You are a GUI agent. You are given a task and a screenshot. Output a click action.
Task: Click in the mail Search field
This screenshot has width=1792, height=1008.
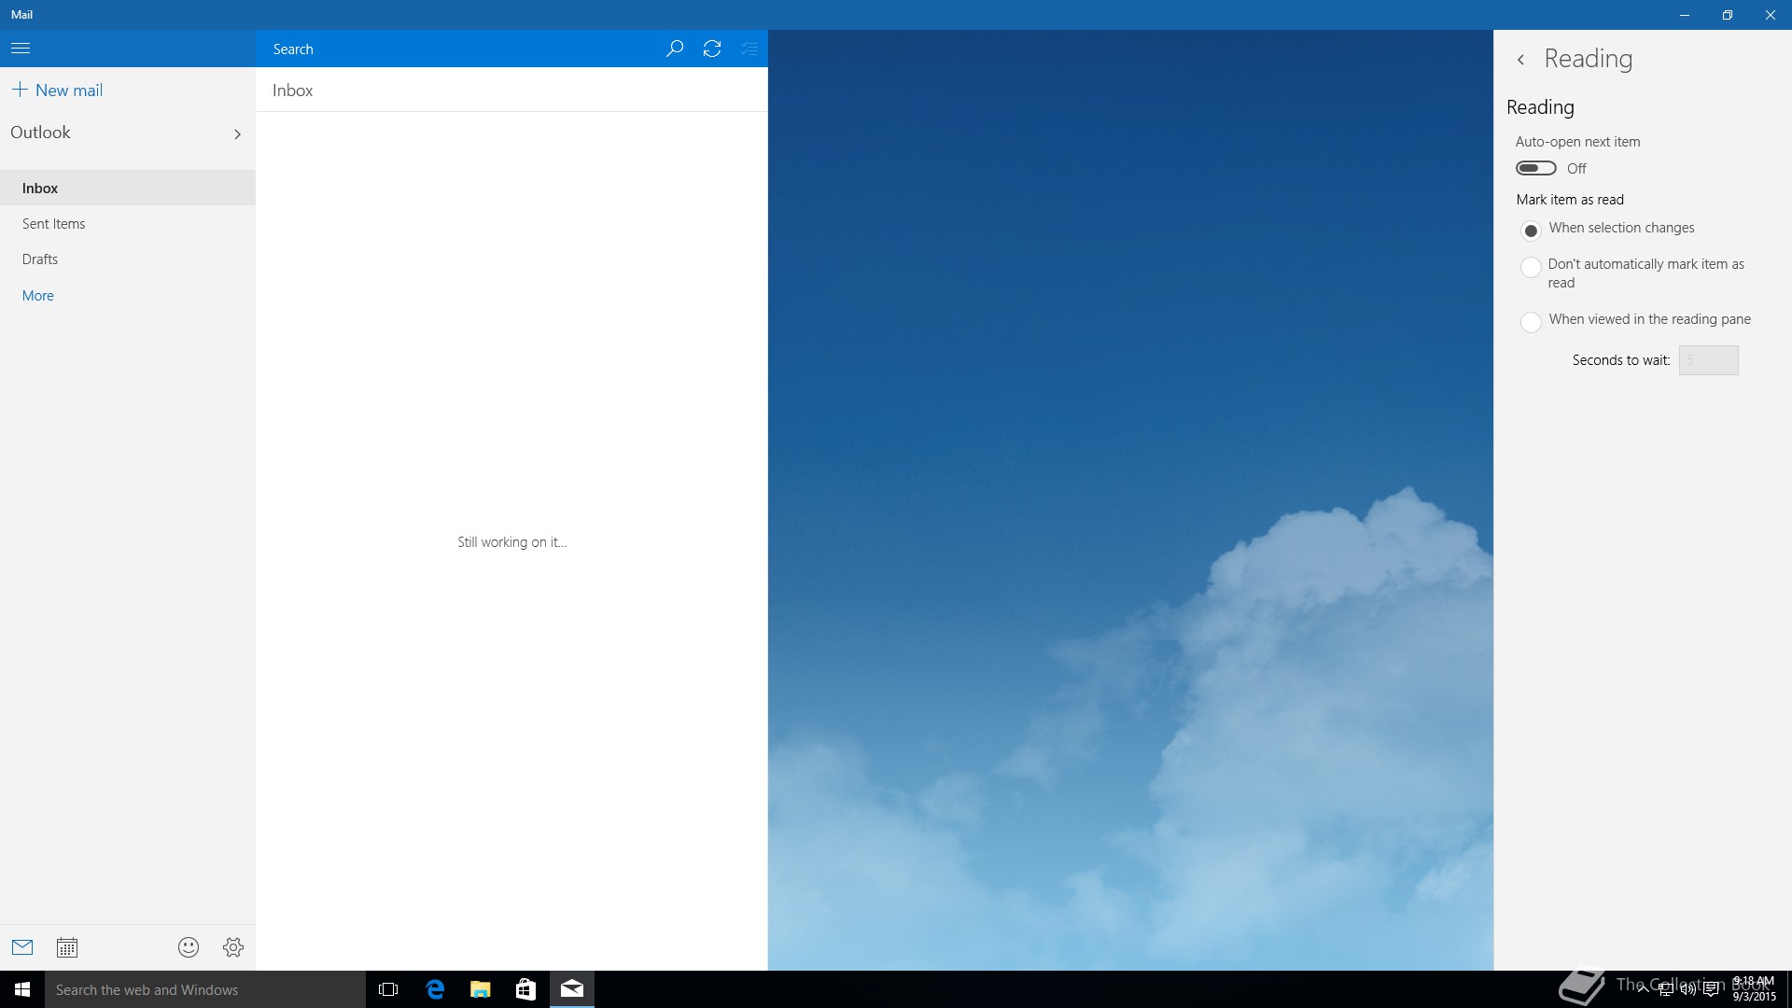coord(457,49)
